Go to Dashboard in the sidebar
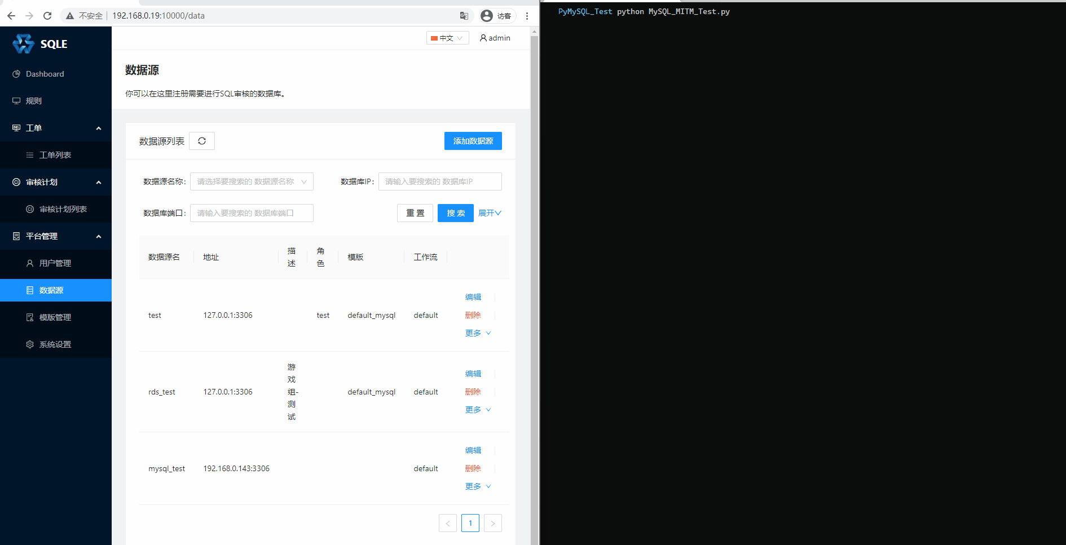This screenshot has width=1066, height=545. click(45, 74)
